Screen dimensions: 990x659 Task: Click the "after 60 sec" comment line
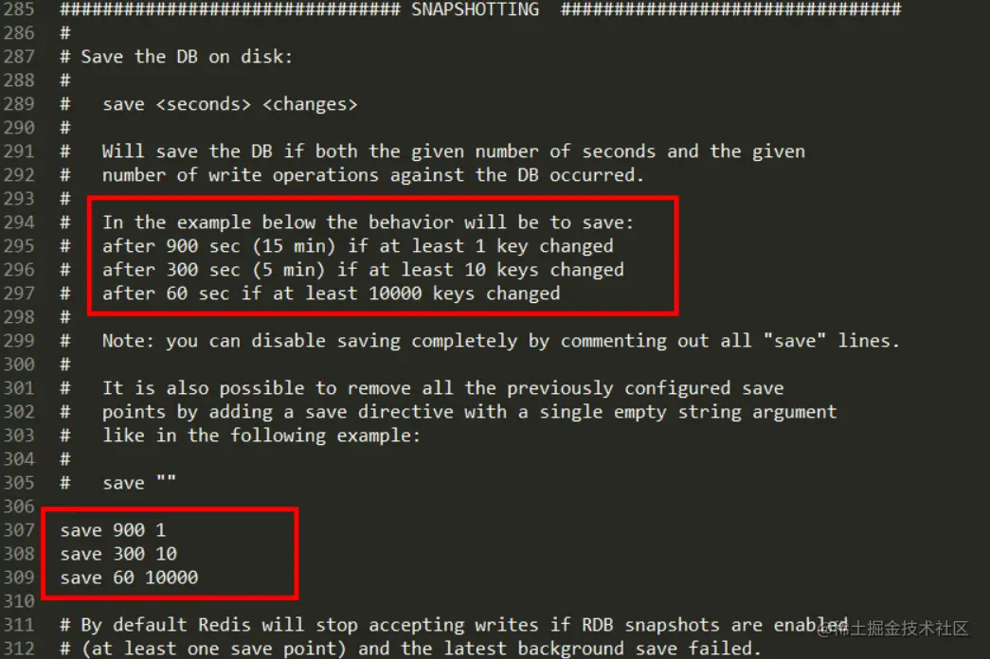332,294
